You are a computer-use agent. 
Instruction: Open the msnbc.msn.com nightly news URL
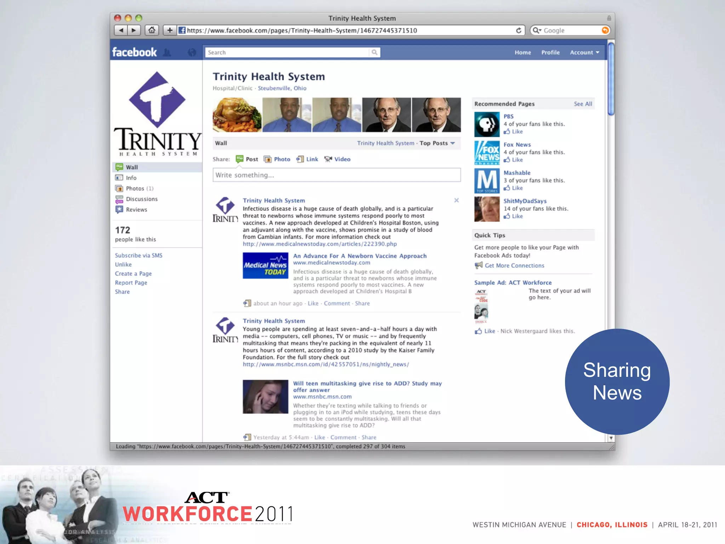coord(326,364)
